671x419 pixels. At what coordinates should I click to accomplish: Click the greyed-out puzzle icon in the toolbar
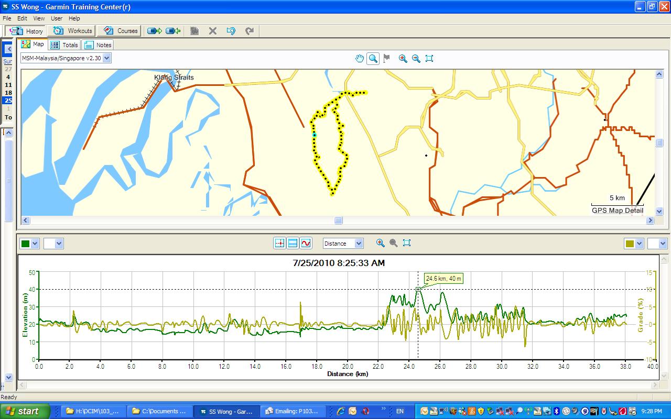(194, 31)
